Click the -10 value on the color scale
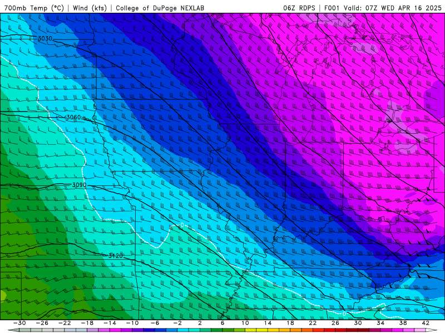Screen dimensions: 445x333 point(132,323)
